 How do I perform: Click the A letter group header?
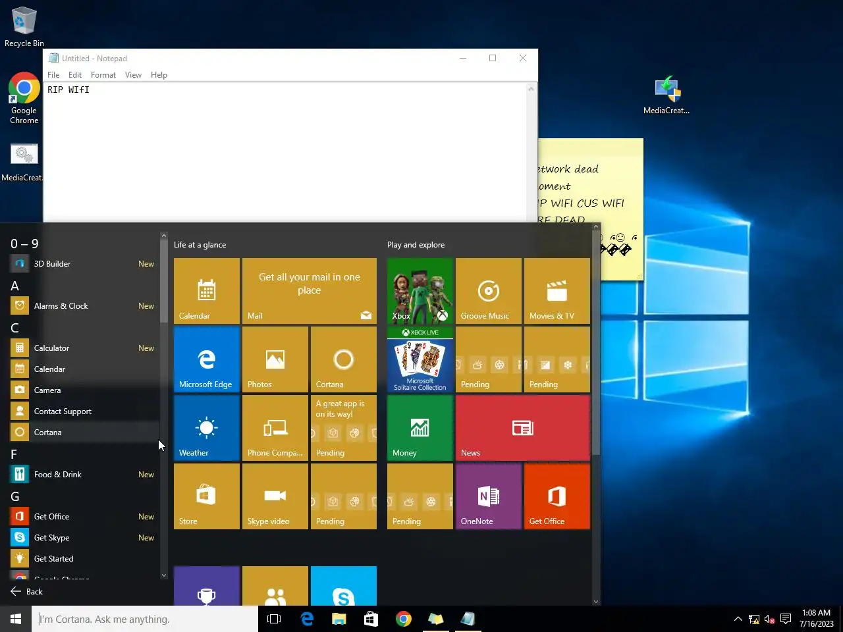click(x=14, y=286)
